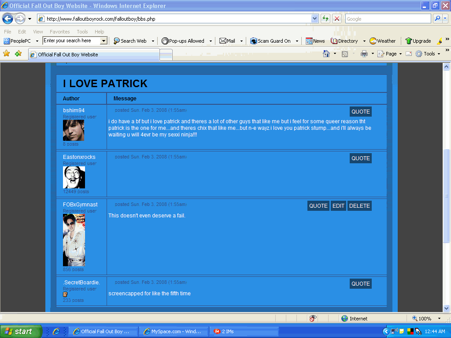The image size is (451, 338).
Task: Open the Tools gear menu in command bar
Action: coord(427,54)
